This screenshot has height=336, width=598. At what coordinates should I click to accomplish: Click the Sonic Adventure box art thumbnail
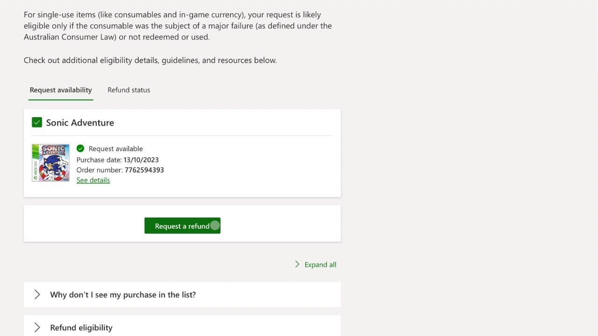point(50,162)
